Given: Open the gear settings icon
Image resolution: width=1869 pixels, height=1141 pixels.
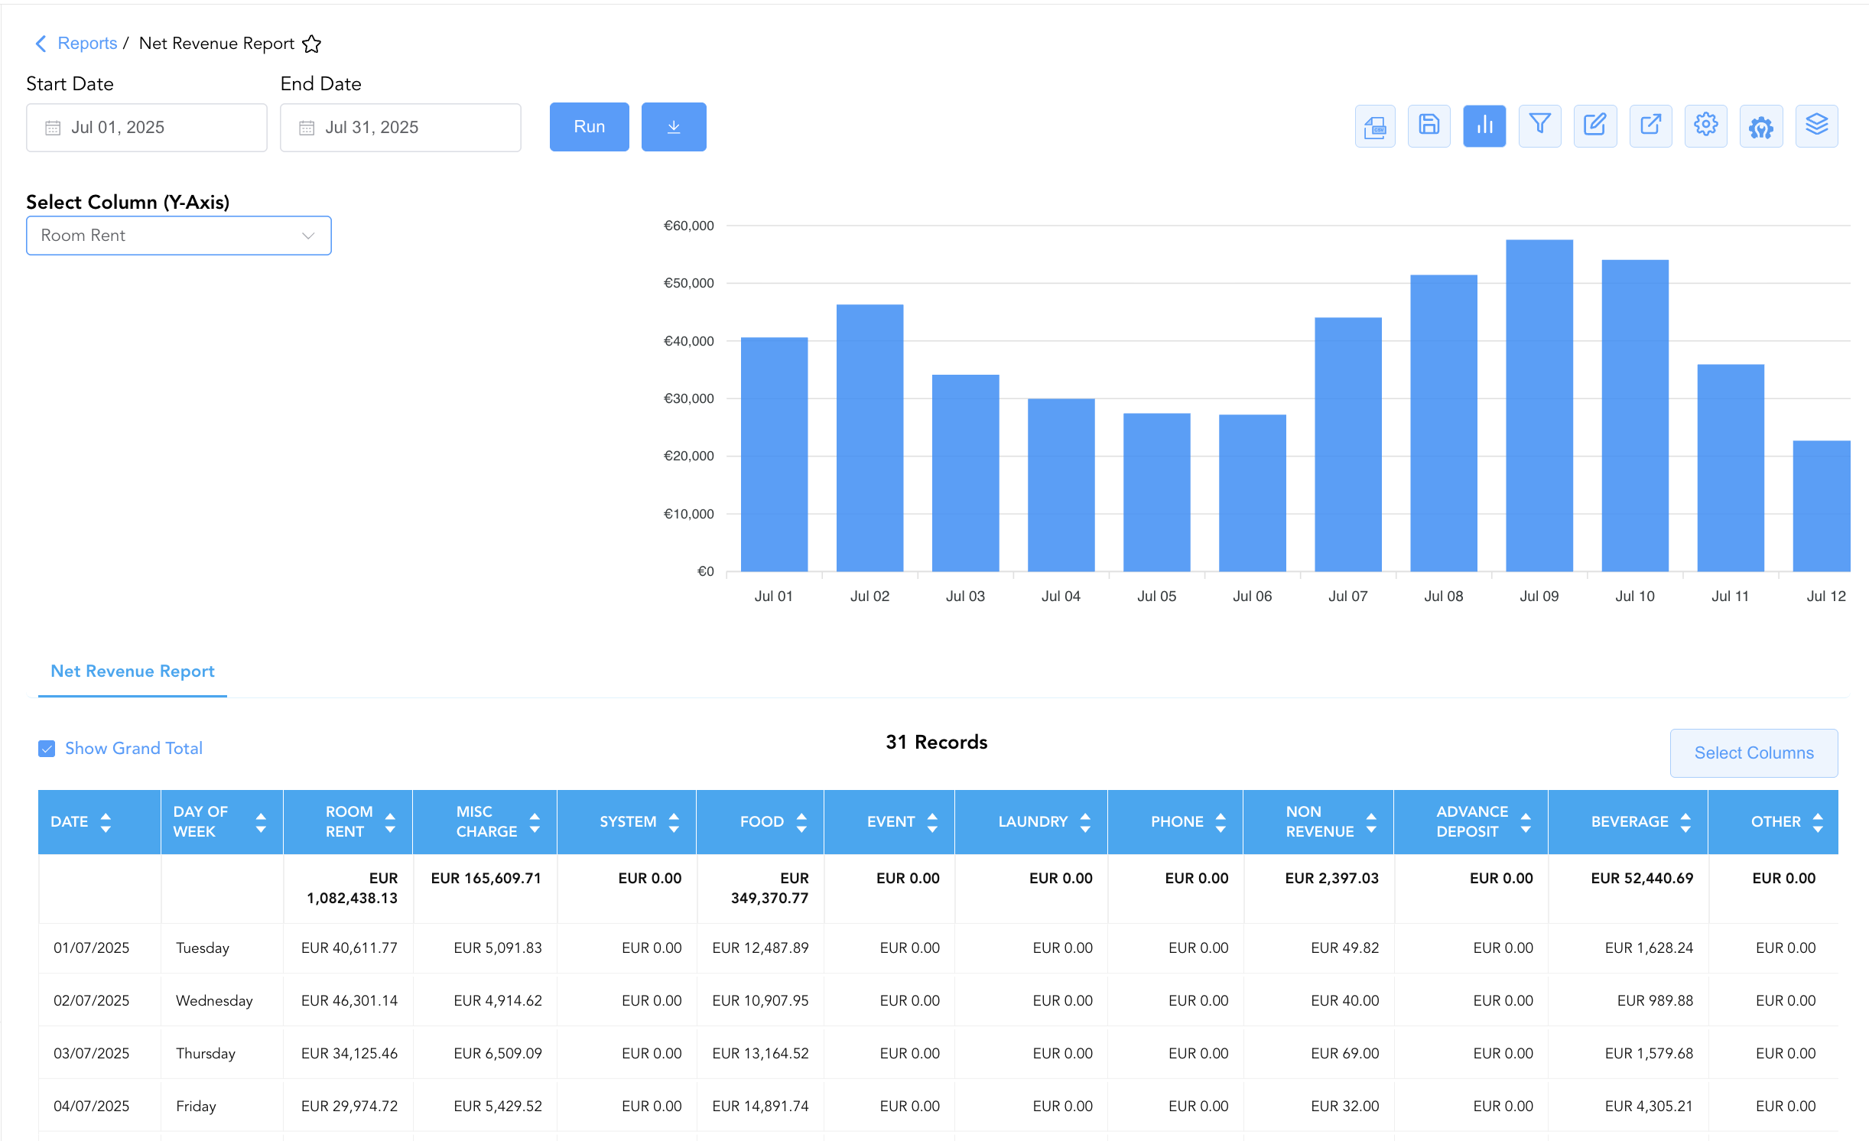Looking at the screenshot, I should (x=1705, y=126).
